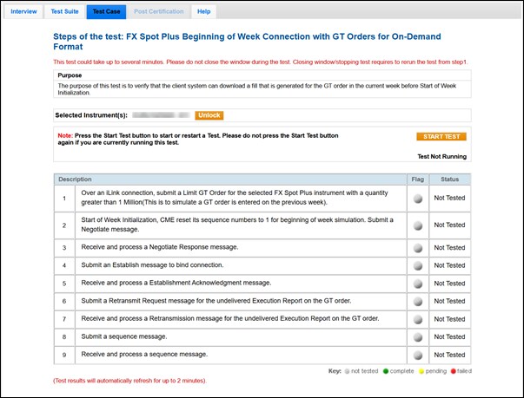Click the flag indicator for step 9
This screenshot has width=524, height=398.
[x=417, y=355]
